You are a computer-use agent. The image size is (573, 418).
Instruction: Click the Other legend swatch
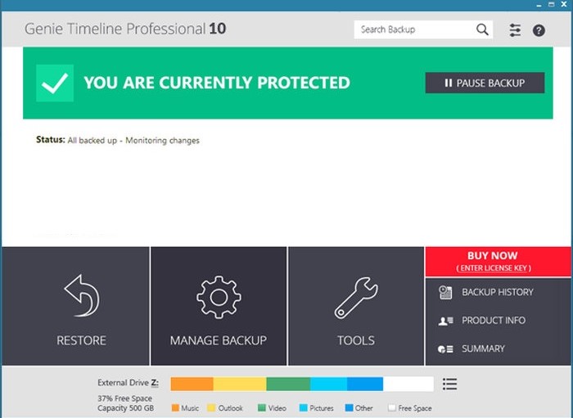click(x=350, y=408)
